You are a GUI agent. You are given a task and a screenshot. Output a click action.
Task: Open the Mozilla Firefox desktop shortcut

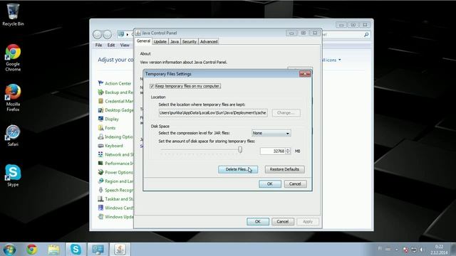(13, 98)
